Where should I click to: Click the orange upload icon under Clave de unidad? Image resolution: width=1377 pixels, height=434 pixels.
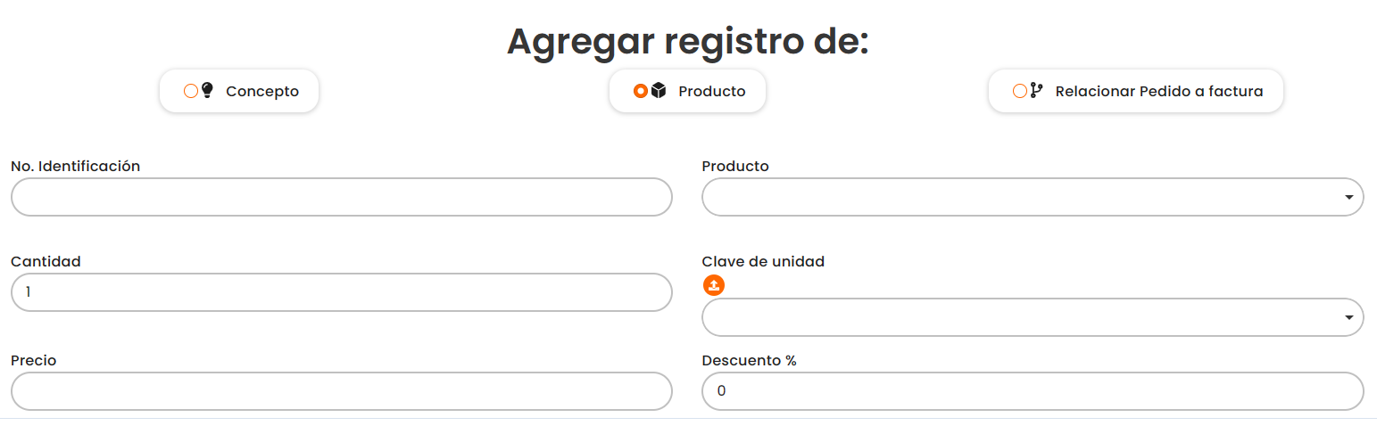point(713,285)
